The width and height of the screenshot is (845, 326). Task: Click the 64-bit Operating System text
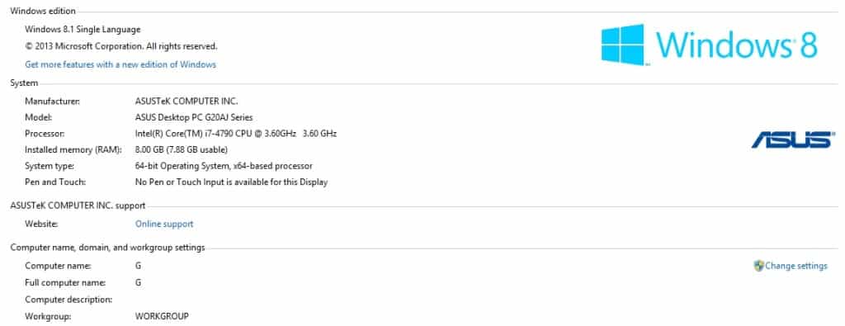223,165
